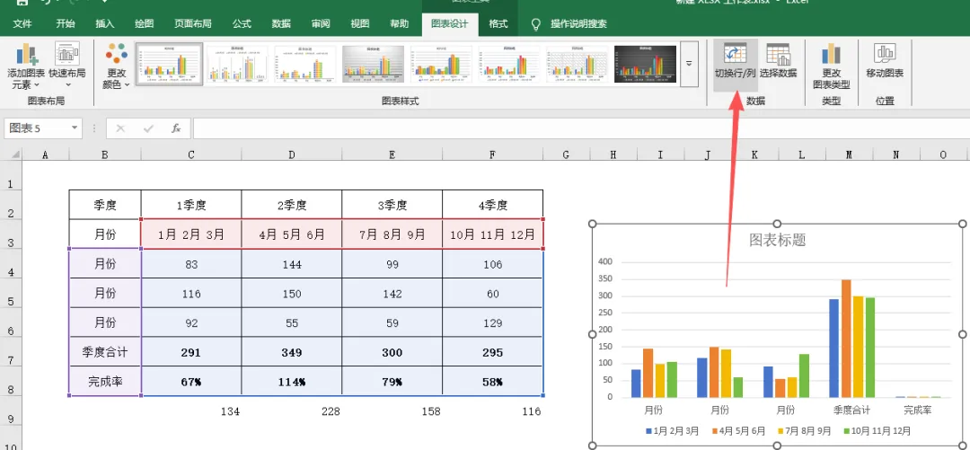The width and height of the screenshot is (970, 450).
Task: Click the 季度合计 axis label in chart
Action: [851, 410]
